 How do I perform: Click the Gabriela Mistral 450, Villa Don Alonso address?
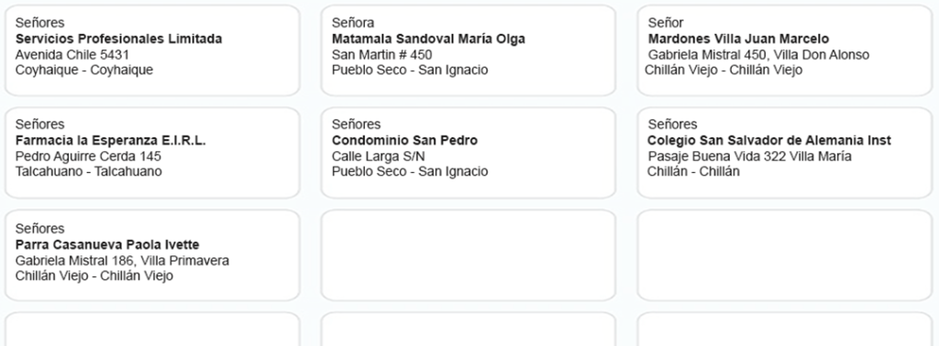pyautogui.click(x=758, y=55)
